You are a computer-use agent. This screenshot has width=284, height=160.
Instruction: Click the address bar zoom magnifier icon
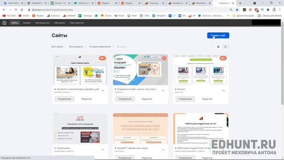coord(231,10)
